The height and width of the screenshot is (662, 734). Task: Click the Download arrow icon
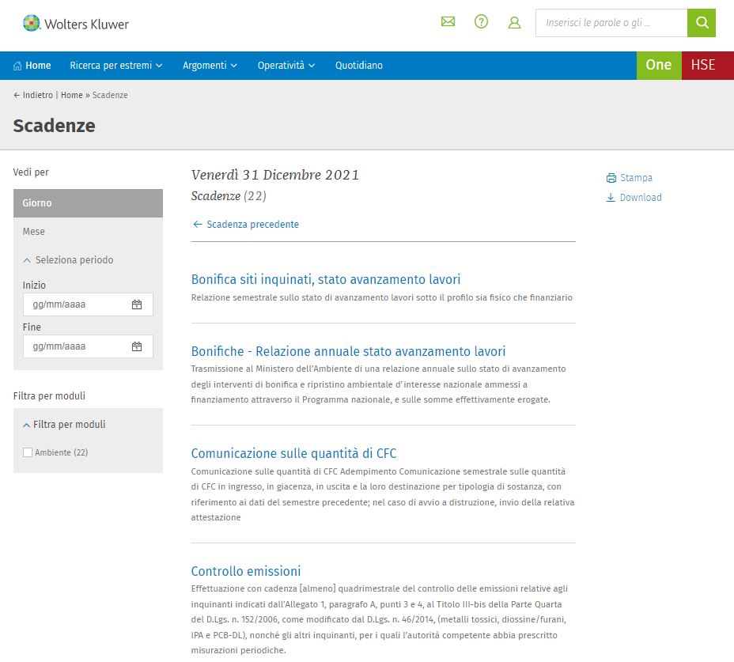pos(611,198)
